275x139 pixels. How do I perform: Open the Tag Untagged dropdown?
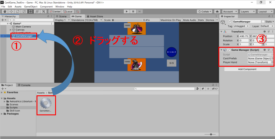[241, 26]
